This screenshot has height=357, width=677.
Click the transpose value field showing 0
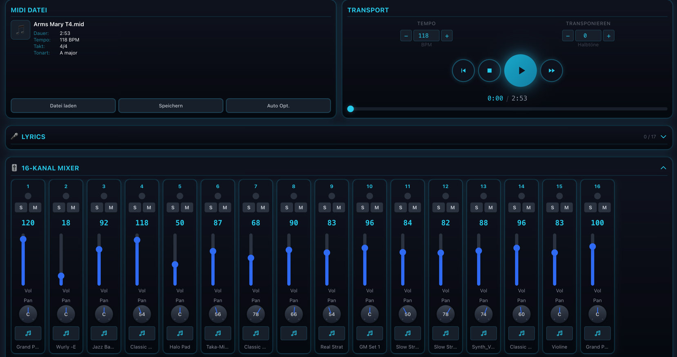(588, 36)
